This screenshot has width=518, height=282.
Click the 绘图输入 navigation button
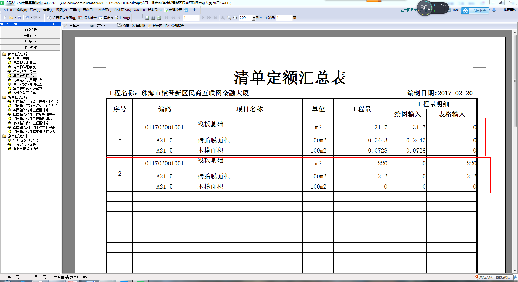(x=30, y=36)
